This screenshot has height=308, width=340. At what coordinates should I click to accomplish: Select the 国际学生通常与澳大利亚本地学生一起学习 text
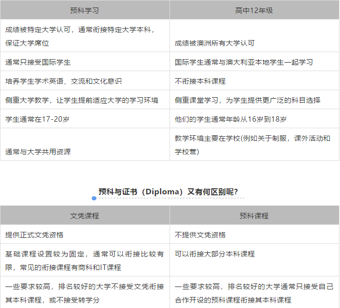click(x=244, y=62)
